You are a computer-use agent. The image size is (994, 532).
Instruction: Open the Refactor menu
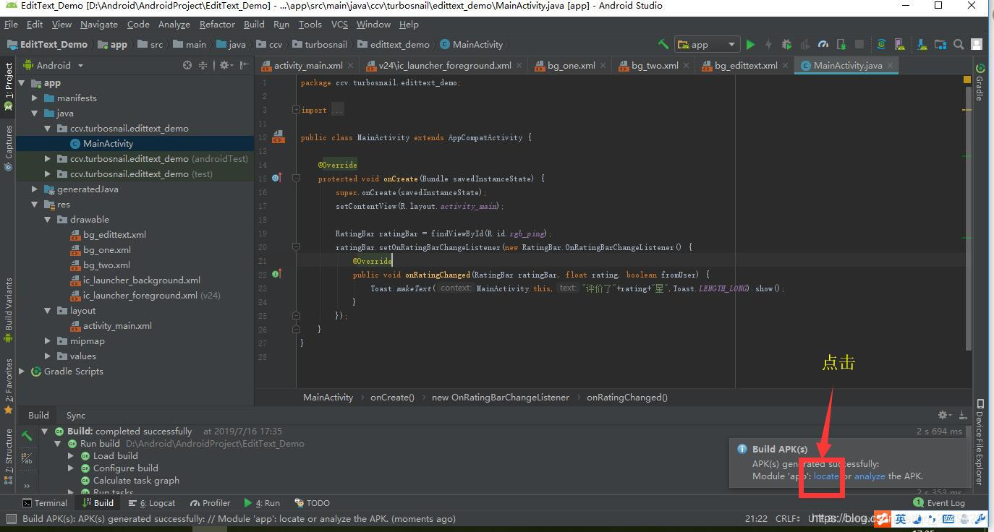tap(217, 25)
